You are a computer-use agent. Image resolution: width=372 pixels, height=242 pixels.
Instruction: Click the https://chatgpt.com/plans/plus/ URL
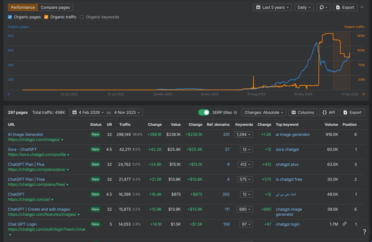pos(37,169)
